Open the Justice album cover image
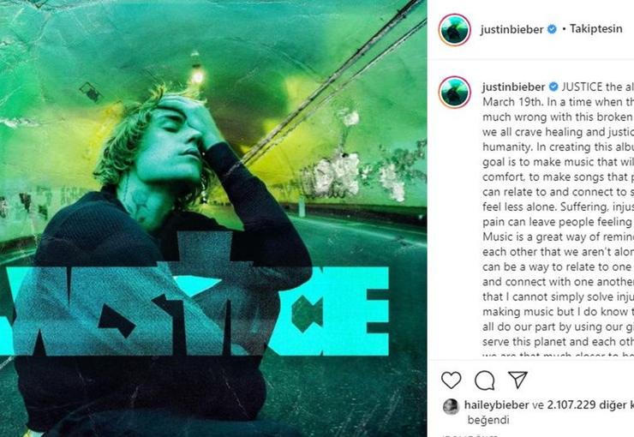The height and width of the screenshot is (437, 634). pyautogui.click(x=213, y=218)
